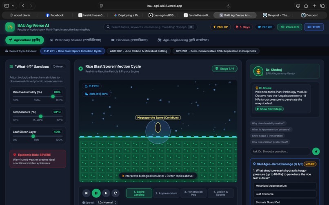Choose answer Melanized Appressorium

pyautogui.click(x=285, y=186)
